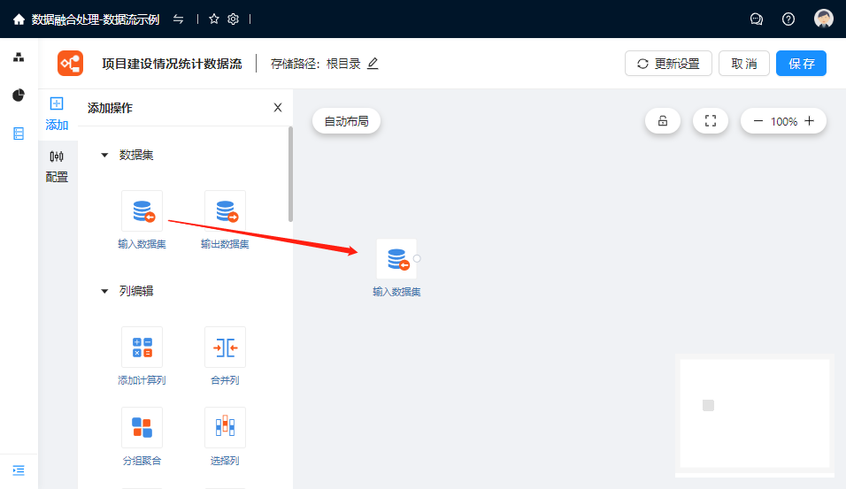Expand the left sidebar menu at bottom
Viewport: 846px width, 489px height.
tap(19, 470)
